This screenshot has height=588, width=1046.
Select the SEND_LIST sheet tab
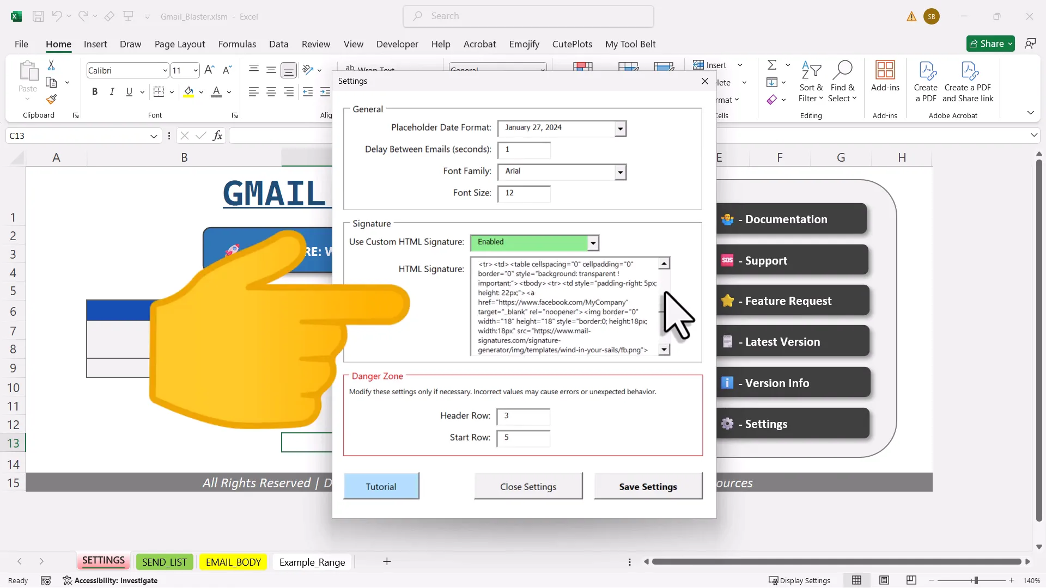pyautogui.click(x=165, y=561)
